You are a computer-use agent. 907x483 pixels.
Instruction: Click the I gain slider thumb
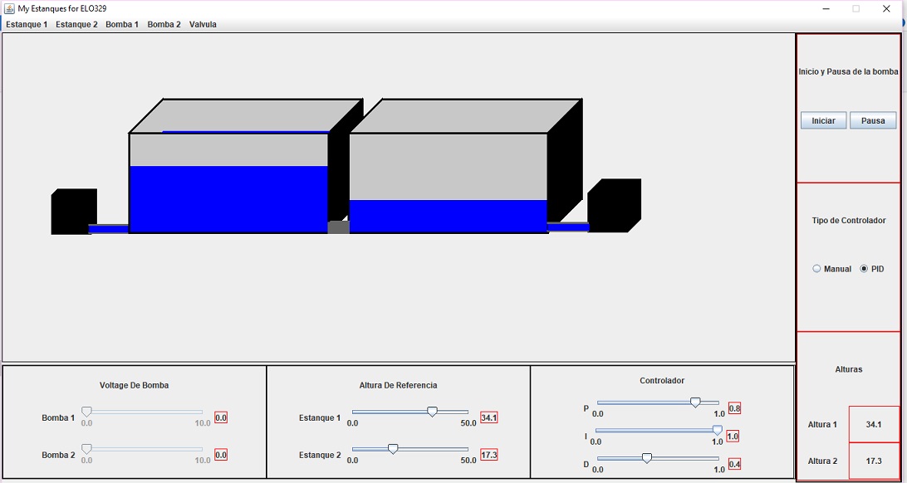pos(718,430)
